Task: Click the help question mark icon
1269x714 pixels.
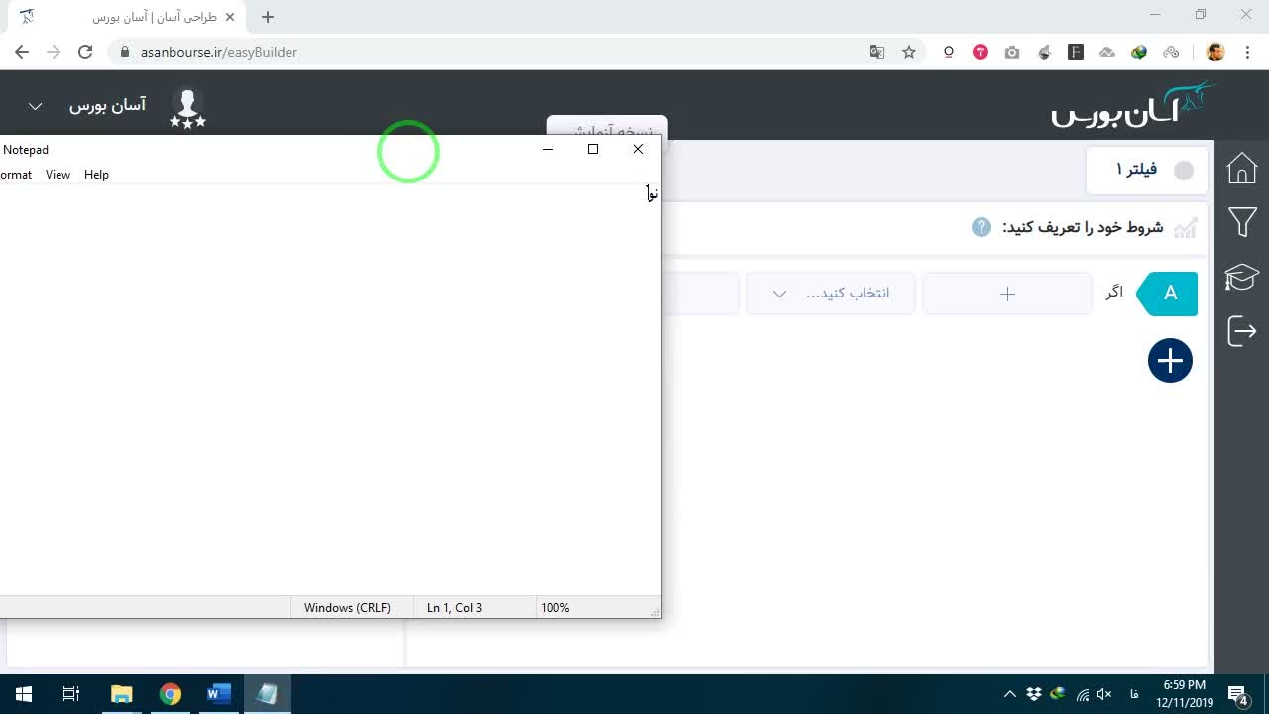Action: 981,227
